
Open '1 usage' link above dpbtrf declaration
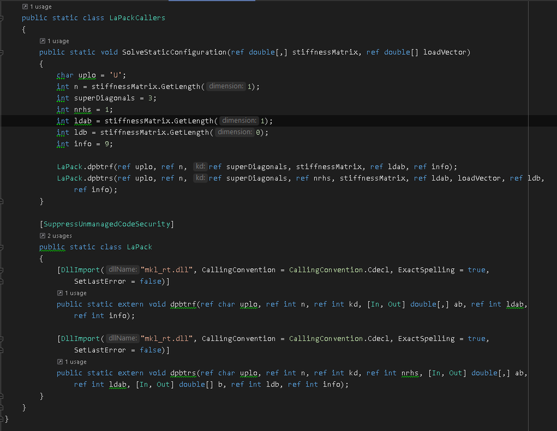(75, 293)
